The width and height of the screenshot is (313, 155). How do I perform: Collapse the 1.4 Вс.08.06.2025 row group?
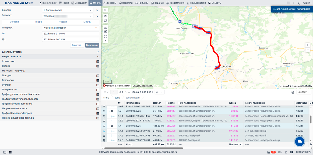pyautogui.click(x=112, y=126)
